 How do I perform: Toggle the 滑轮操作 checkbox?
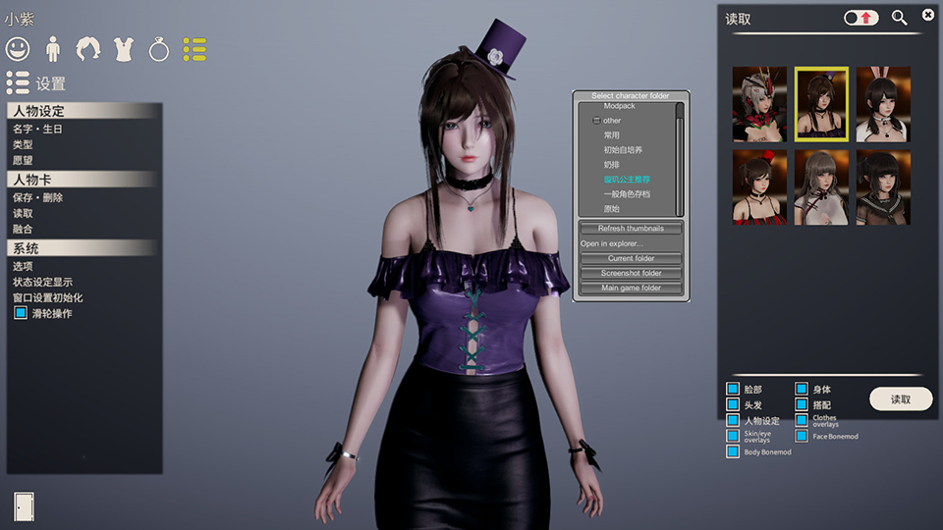click(21, 313)
